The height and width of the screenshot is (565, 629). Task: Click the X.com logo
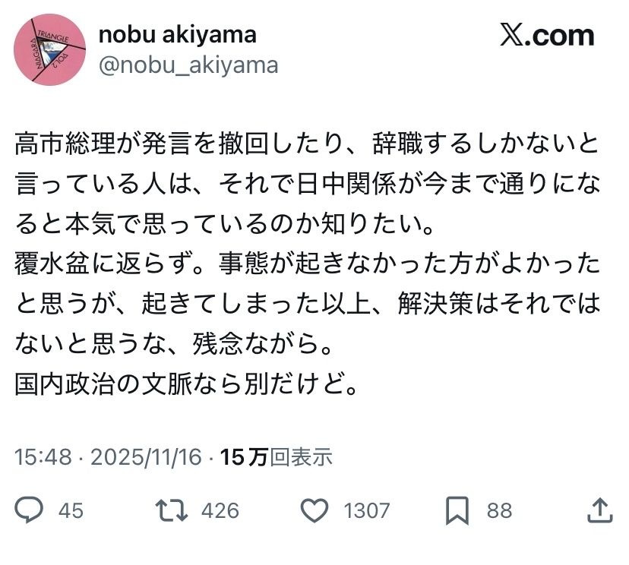tap(546, 36)
